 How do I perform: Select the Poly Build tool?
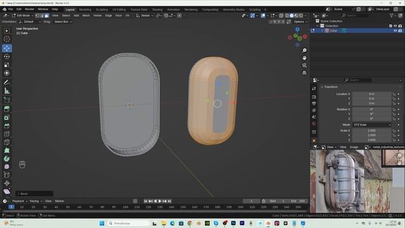pyautogui.click(x=7, y=151)
